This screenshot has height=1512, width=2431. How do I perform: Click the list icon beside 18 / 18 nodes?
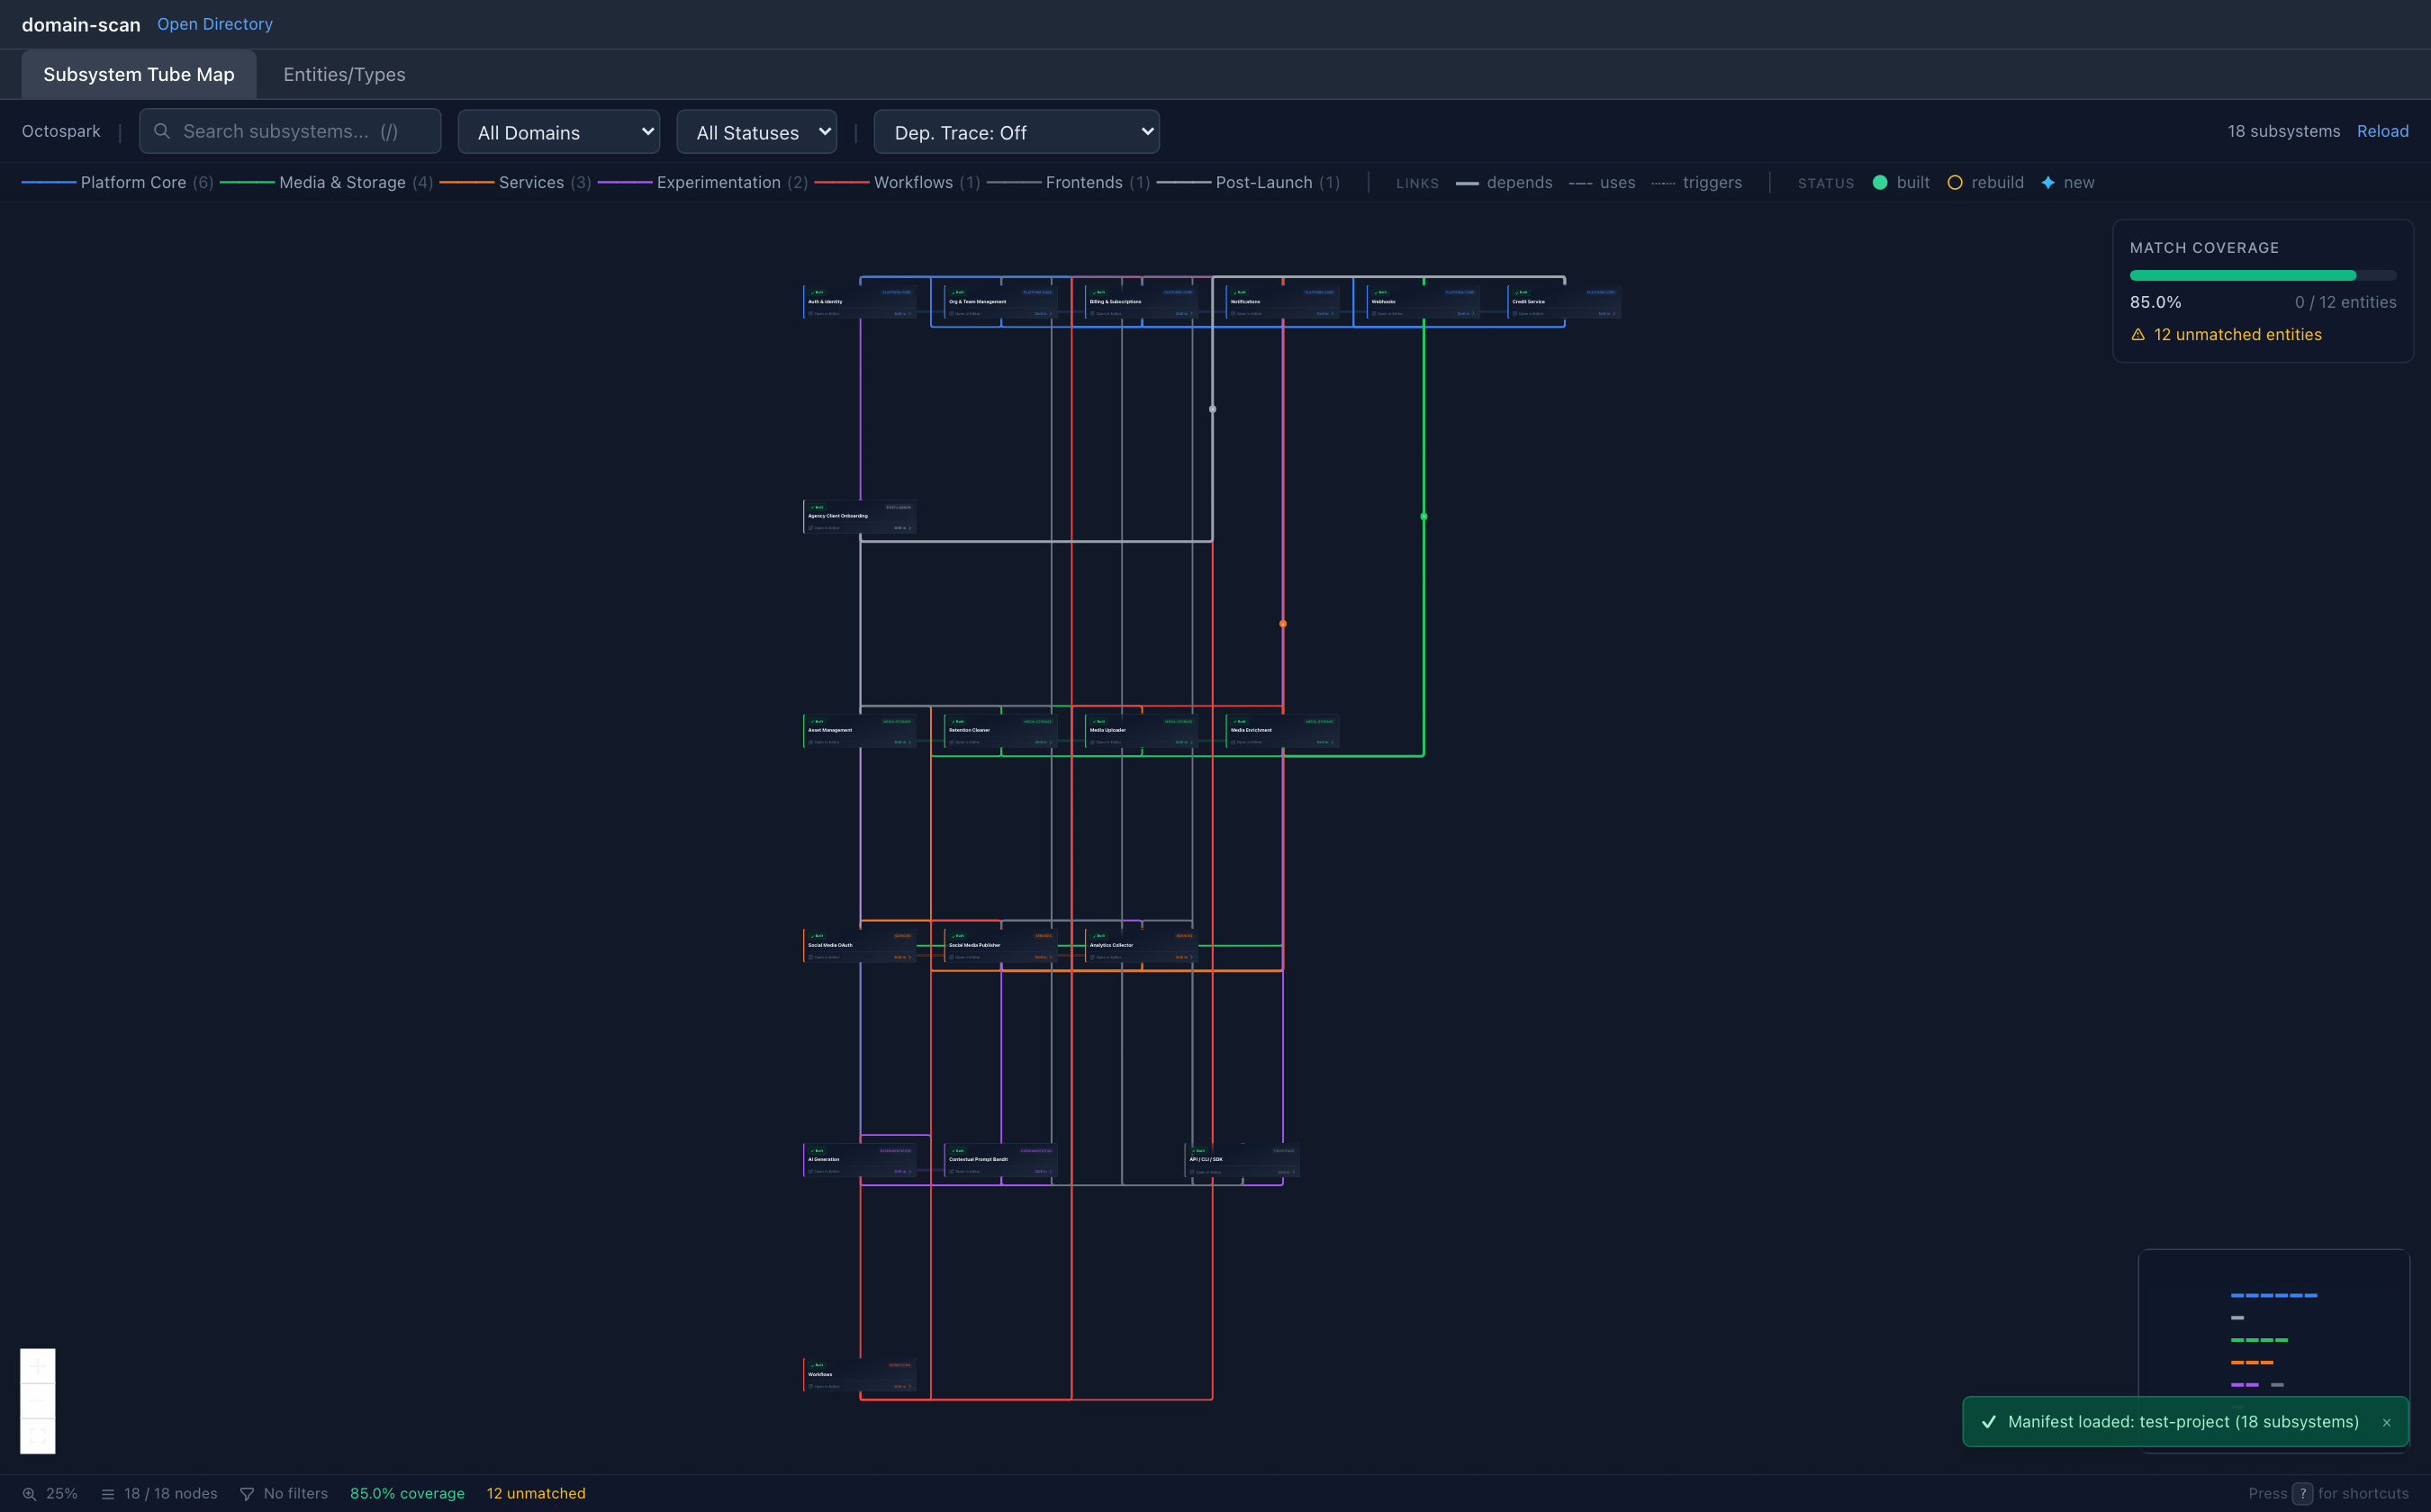(x=108, y=1494)
